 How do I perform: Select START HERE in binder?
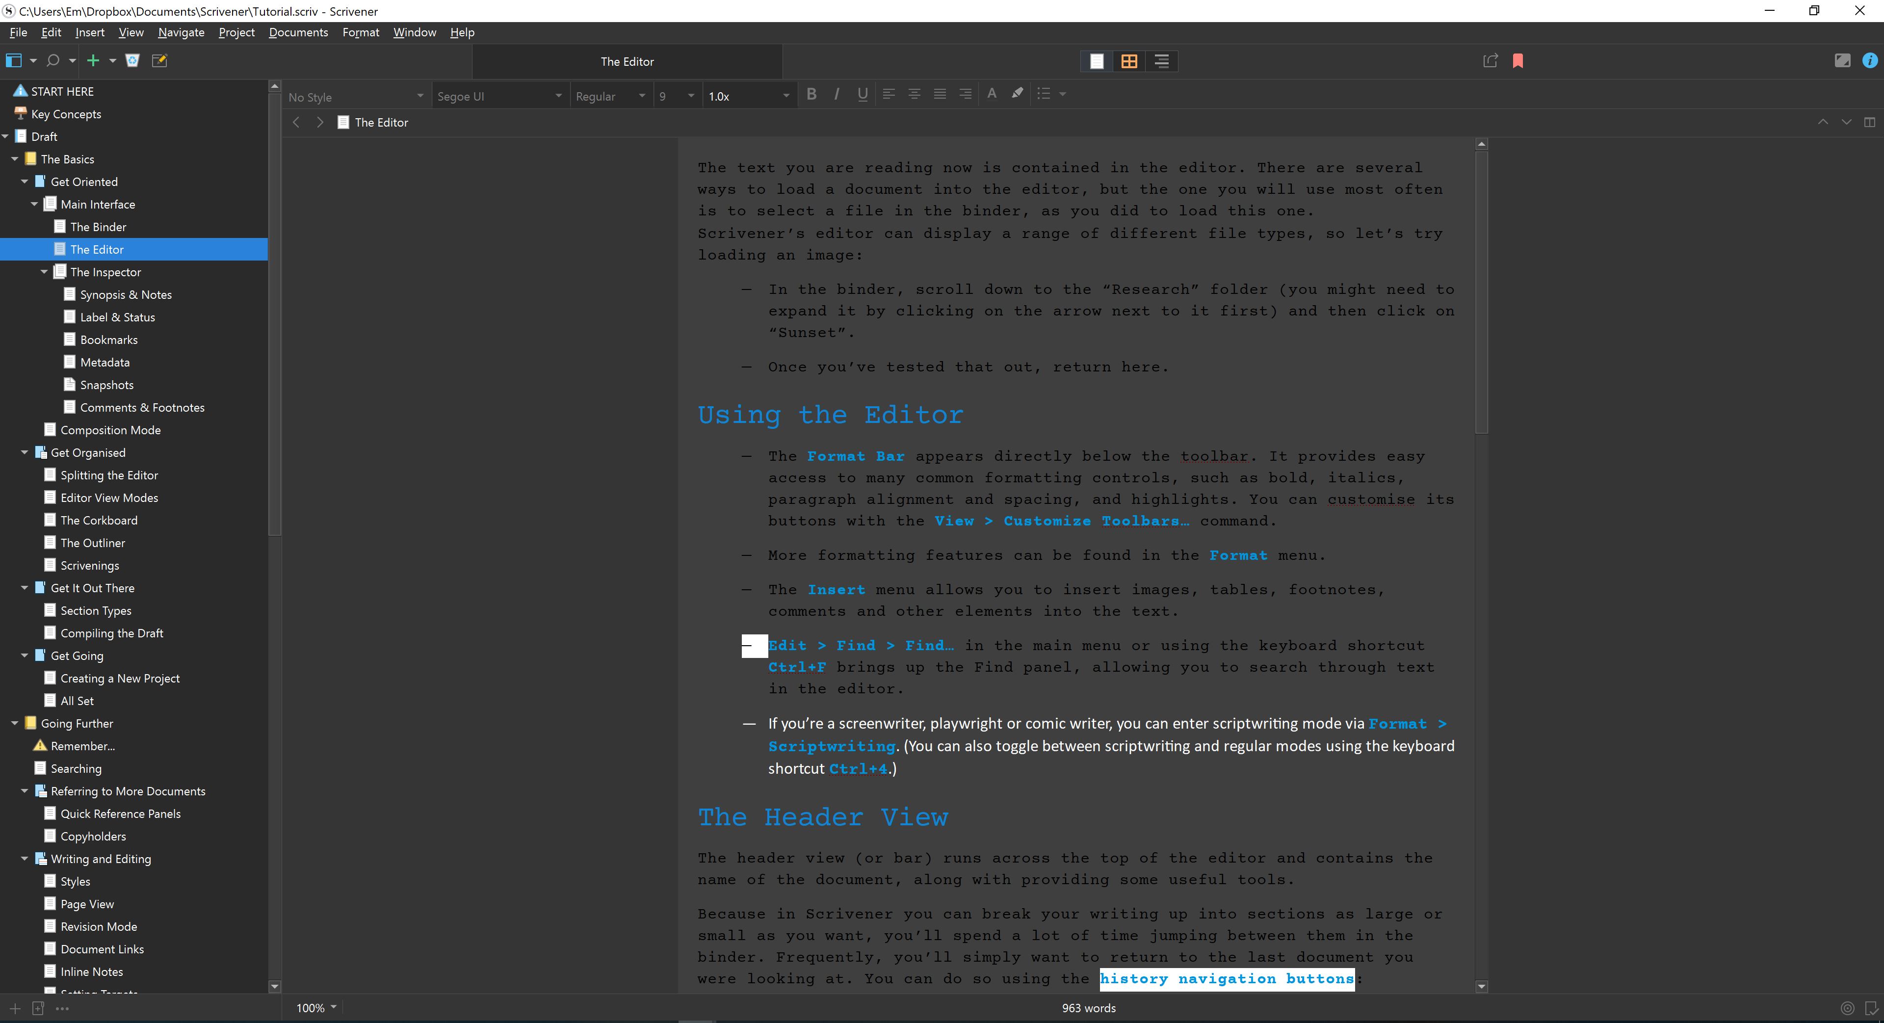[x=62, y=91]
